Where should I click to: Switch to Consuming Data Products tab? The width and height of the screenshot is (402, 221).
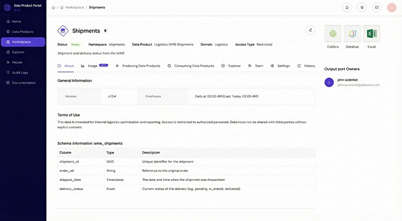pos(191,66)
